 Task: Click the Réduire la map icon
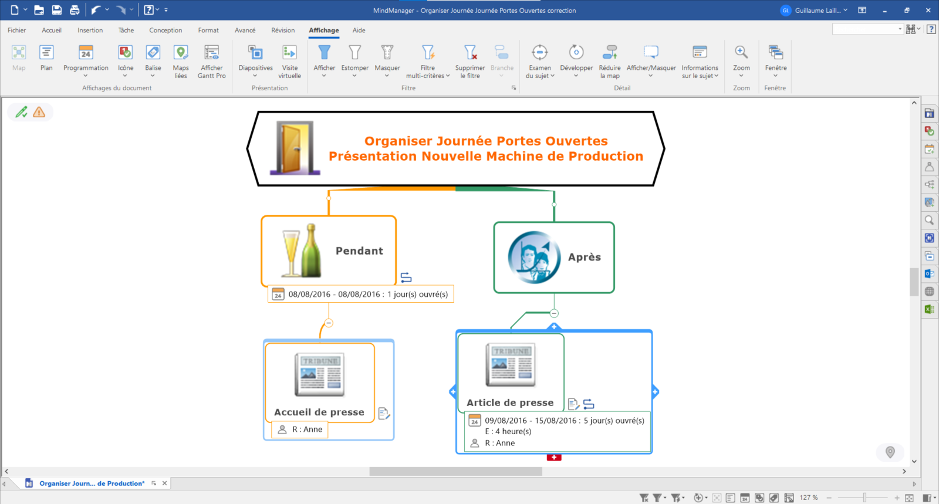(610, 61)
